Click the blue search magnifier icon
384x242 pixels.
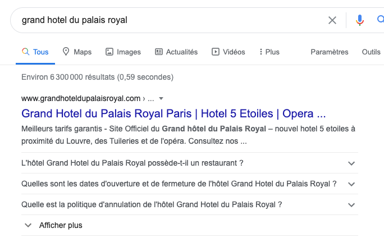[x=380, y=20]
